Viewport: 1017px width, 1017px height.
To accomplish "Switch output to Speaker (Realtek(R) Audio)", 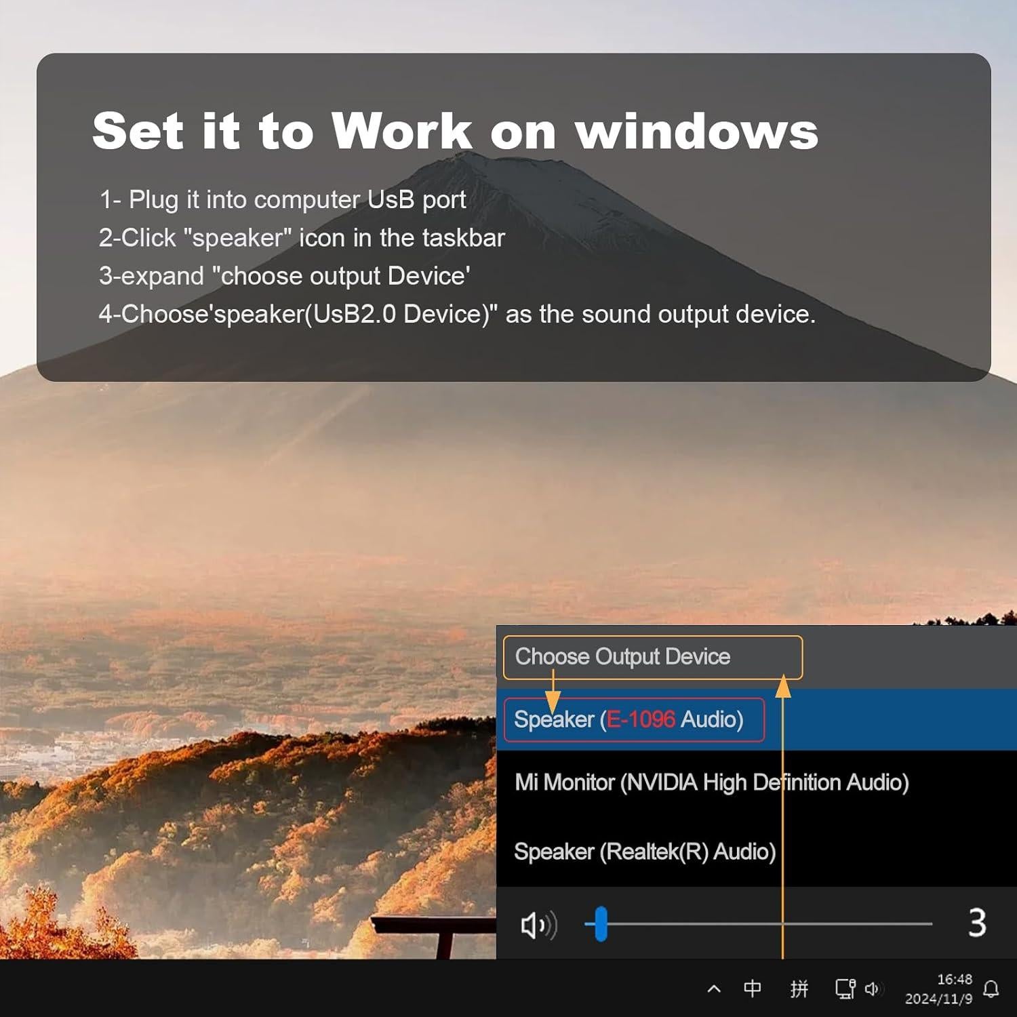I will tap(644, 852).
